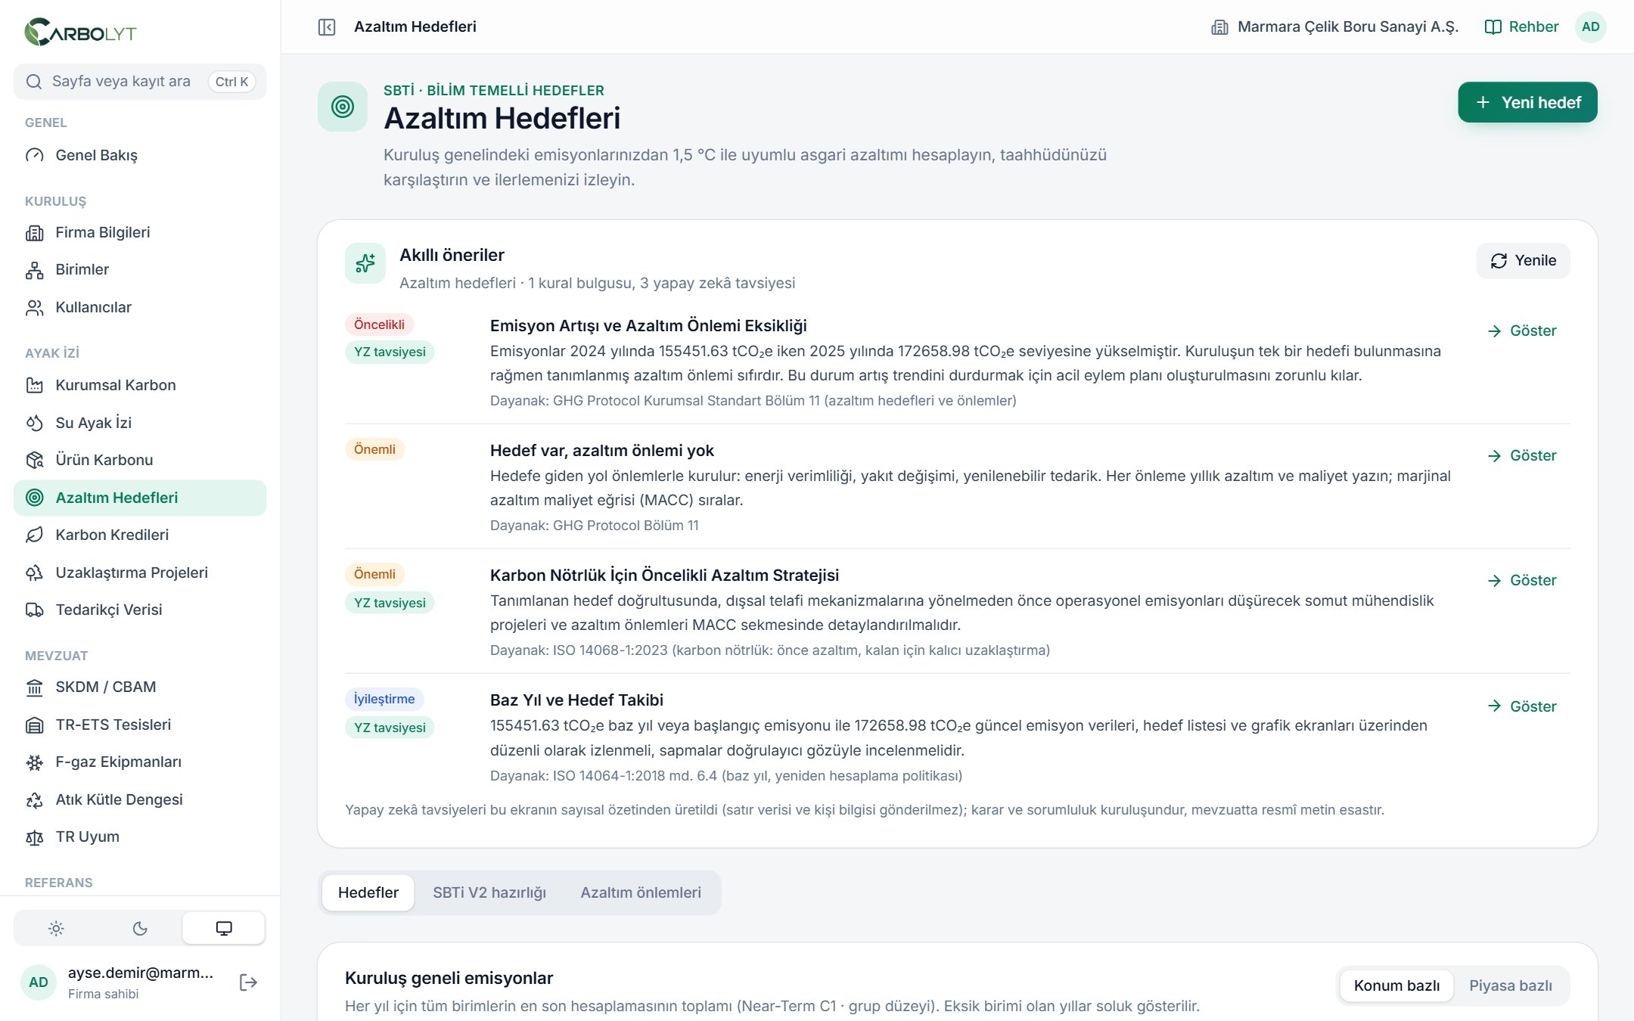Screen dimensions: 1634x1021
Task: Open the Rehber guide link
Action: (1521, 27)
